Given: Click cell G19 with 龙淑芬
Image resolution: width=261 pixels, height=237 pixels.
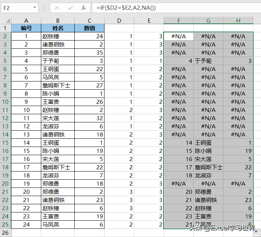Looking at the screenshot, I should [209, 175].
